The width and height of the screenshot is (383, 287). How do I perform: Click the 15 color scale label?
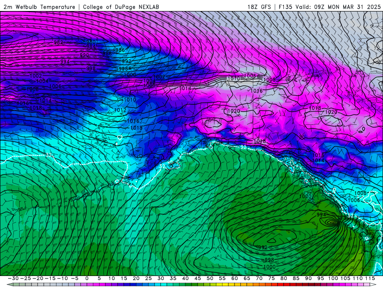124,278
